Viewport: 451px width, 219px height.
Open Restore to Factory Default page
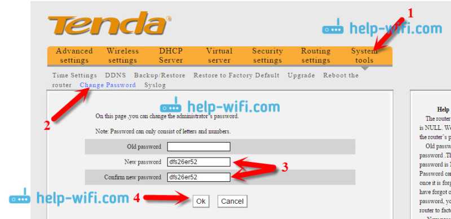tap(236, 76)
